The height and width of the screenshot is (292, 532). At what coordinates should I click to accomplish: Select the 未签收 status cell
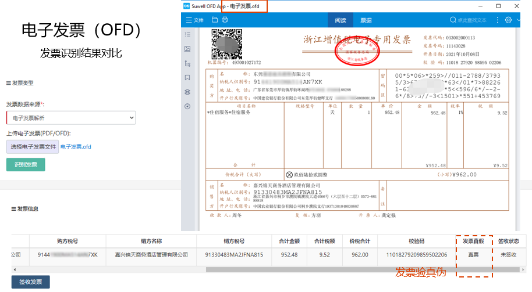point(509,254)
